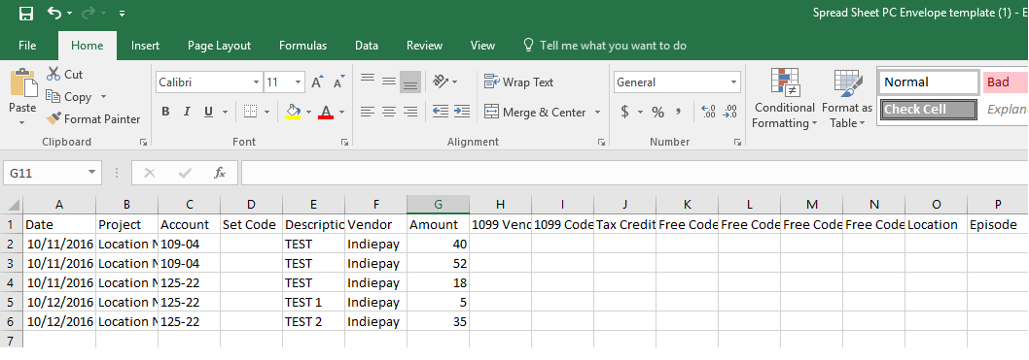
Task: Toggle Bold formatting
Action: click(x=165, y=112)
